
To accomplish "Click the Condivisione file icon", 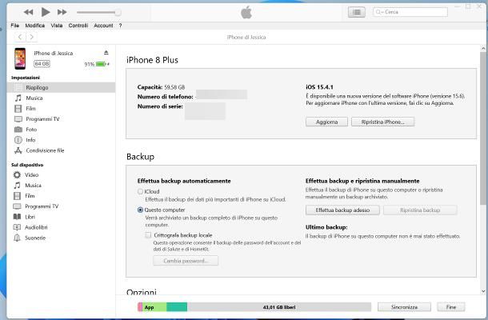I will click(18, 150).
